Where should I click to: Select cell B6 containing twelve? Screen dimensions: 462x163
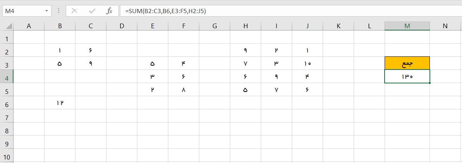[60, 103]
